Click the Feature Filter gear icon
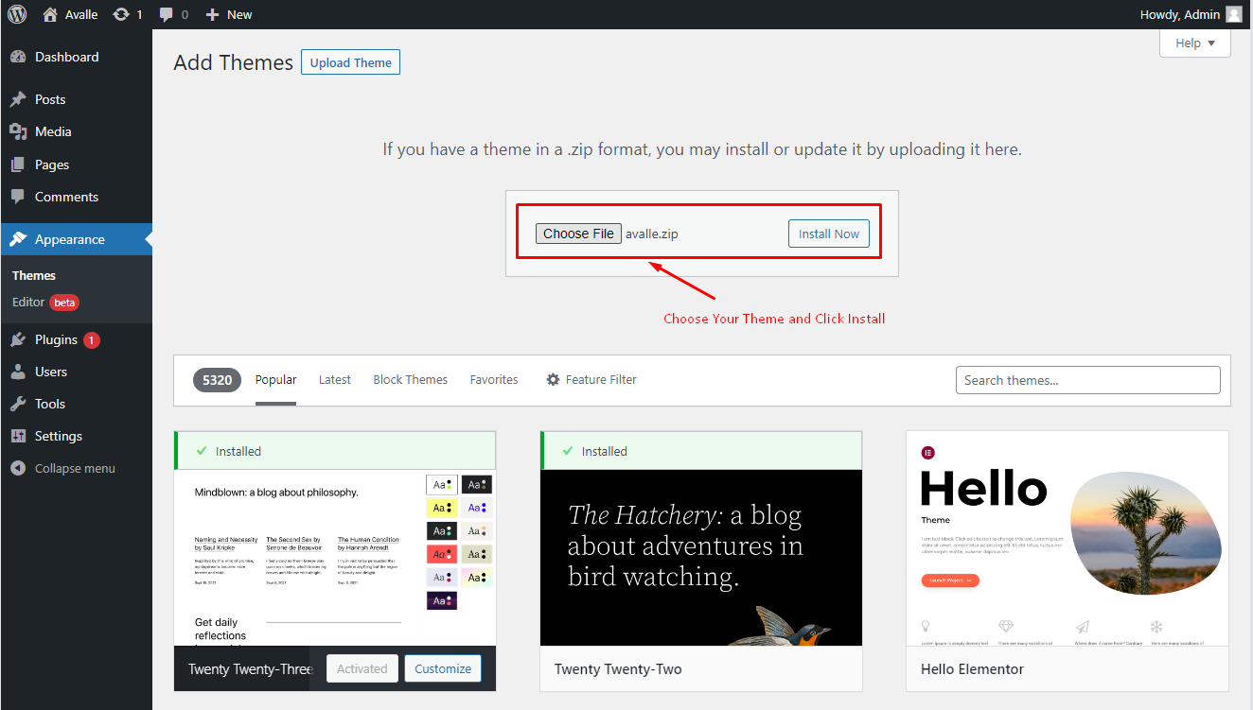Viewport: 1253px width, 710px height. point(553,379)
